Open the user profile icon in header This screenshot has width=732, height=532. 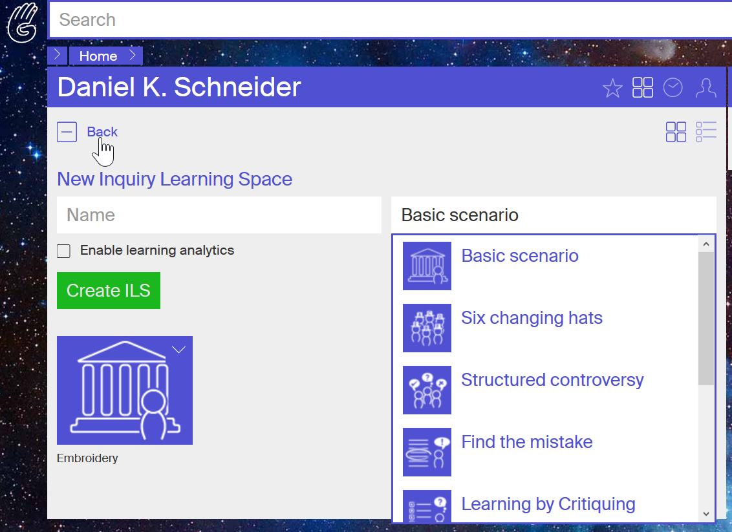(x=706, y=88)
